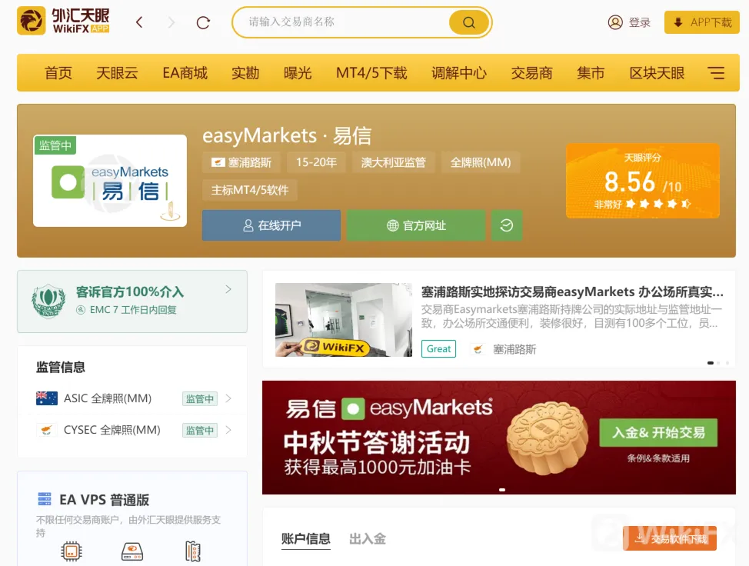The width and height of the screenshot is (749, 566).
Task: Reload the page with refresh icon
Action: click(203, 22)
